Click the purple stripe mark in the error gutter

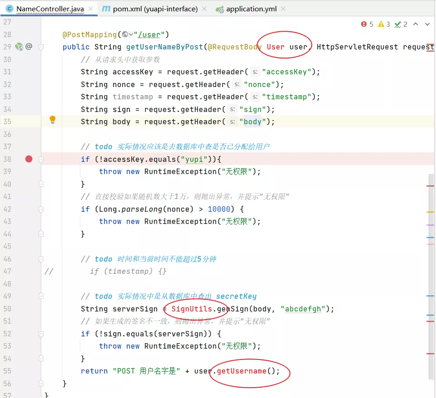[x=430, y=225]
